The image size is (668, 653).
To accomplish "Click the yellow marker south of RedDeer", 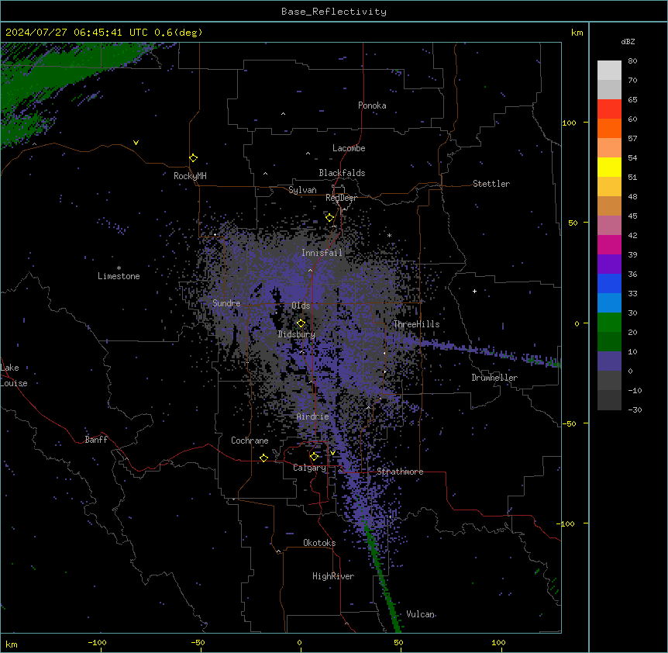I will pos(330,218).
